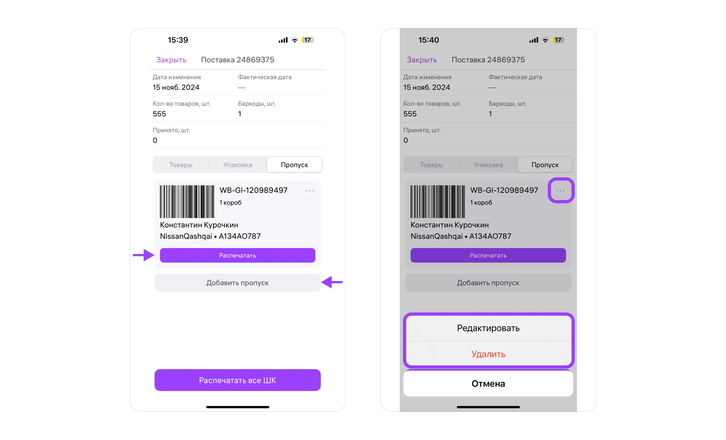726x440 pixels.
Task: Open three-dots menu on left pass card
Action: point(310,191)
